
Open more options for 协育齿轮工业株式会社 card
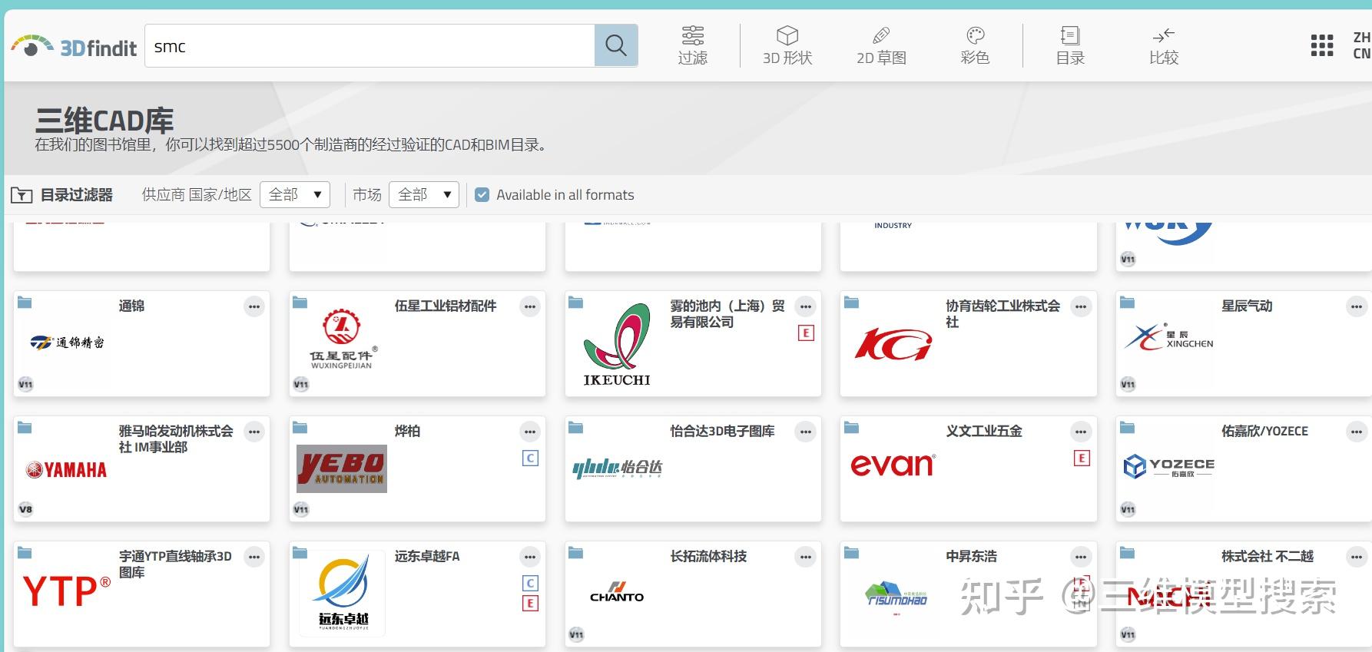(x=1081, y=306)
